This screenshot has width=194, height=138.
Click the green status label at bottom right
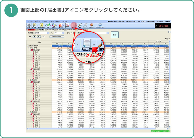[x=161, y=131]
